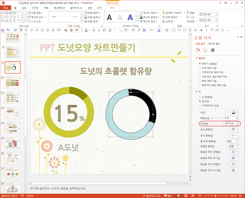Click 앞으로 가져오기 button
245x198 pixels.
click(173, 13)
